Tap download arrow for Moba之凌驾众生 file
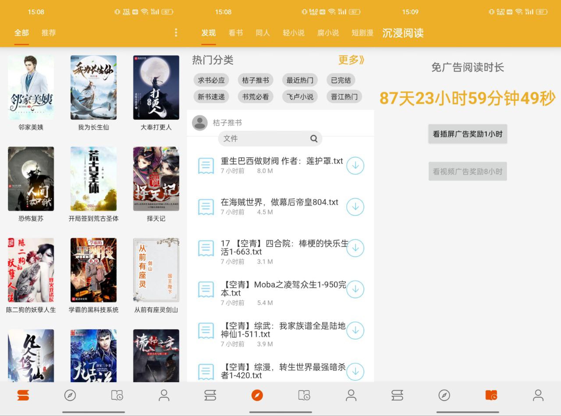The image size is (561, 416). (x=355, y=289)
